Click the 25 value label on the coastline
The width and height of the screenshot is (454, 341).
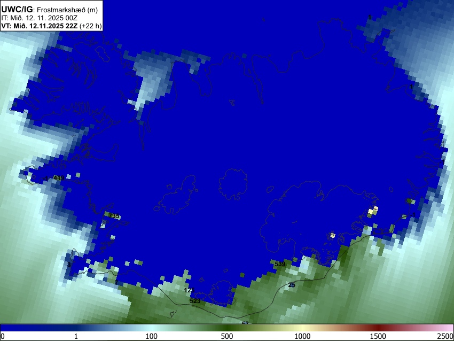(x=292, y=285)
